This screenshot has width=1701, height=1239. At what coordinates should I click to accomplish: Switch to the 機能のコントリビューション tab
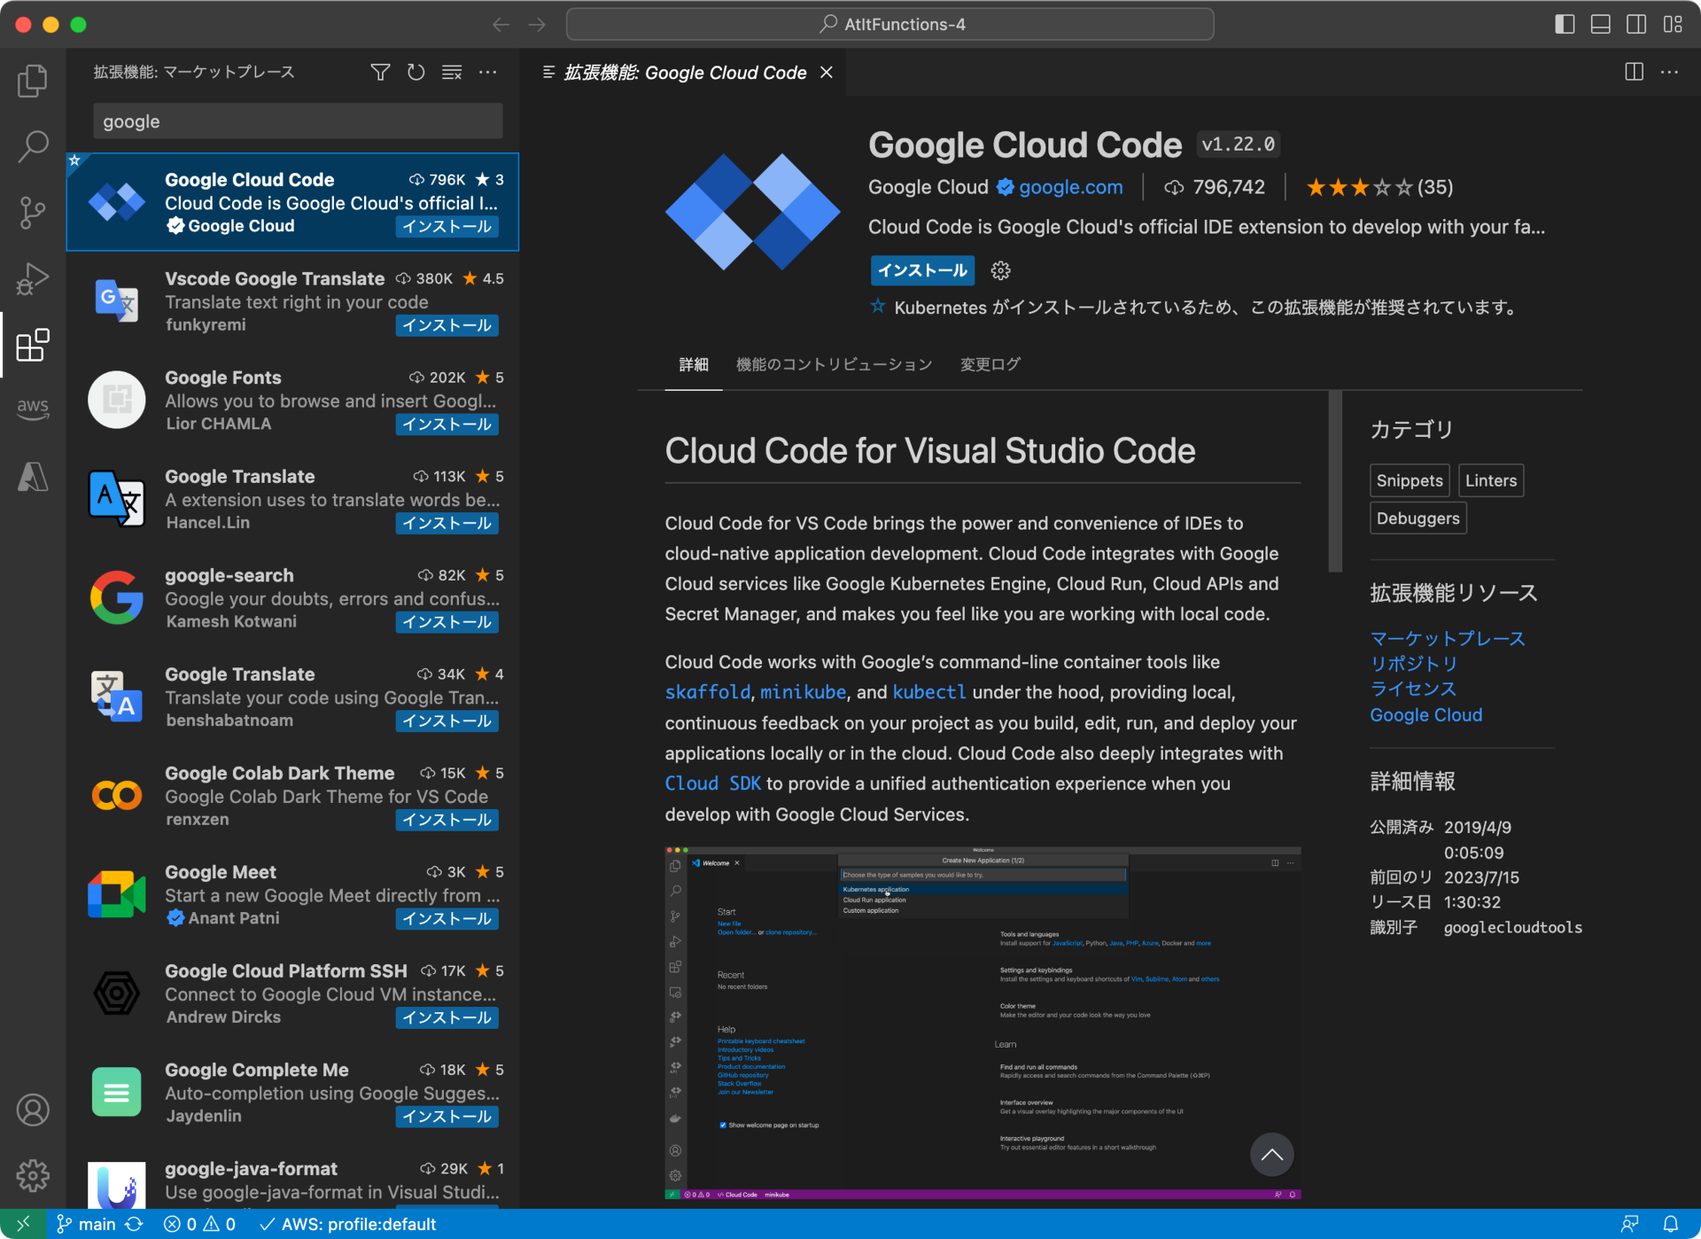click(x=832, y=364)
